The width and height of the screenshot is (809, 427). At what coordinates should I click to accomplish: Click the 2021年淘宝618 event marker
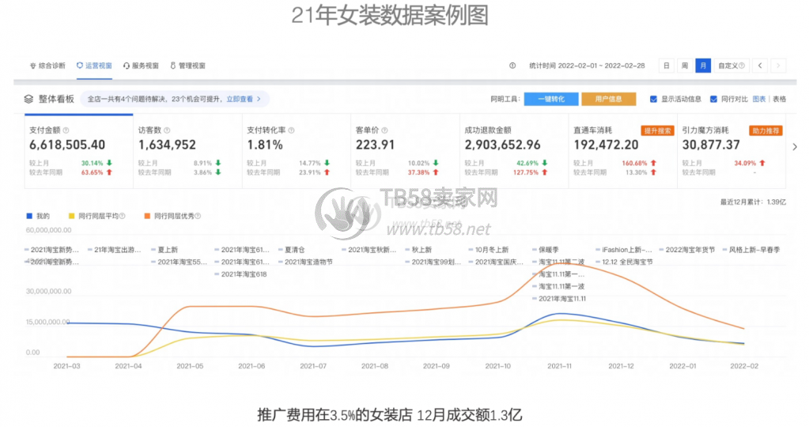pos(240,274)
